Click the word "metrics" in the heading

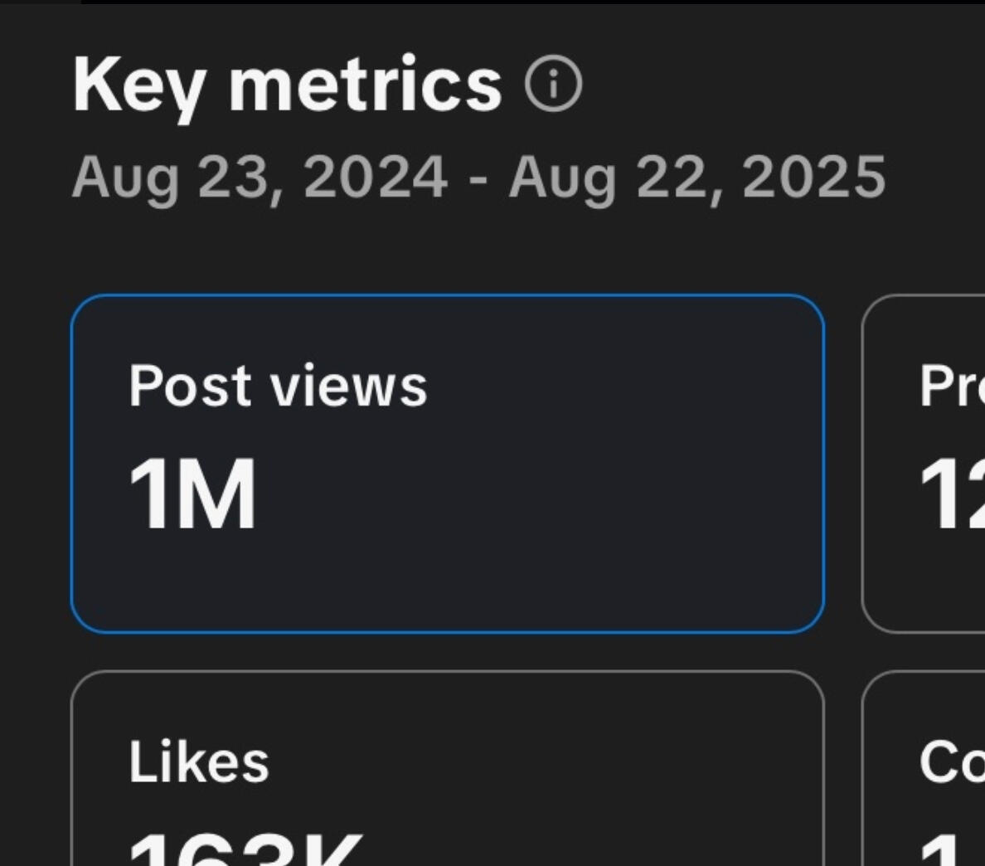pos(365,85)
